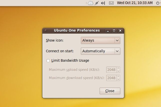
Task: Click the panel applet drag handle
Action: click(86, 3)
